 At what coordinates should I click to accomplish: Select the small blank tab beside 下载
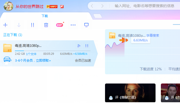click(98, 16)
